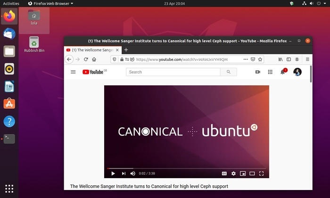Open the YouTube account avatar menu
Image resolution: width=330 pixels, height=198 pixels.
pos(297,72)
